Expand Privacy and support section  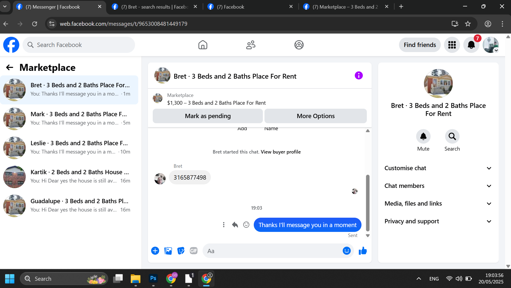point(438,221)
